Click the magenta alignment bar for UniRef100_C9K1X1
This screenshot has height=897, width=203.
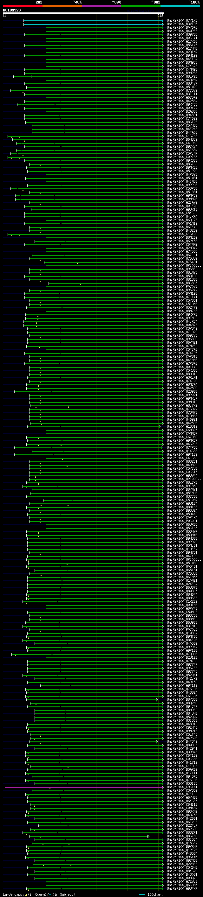pyautogui.click(x=84, y=787)
